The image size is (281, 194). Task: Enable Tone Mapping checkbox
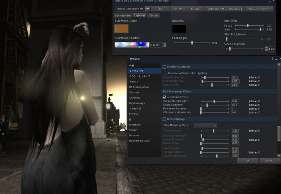click(x=164, y=119)
